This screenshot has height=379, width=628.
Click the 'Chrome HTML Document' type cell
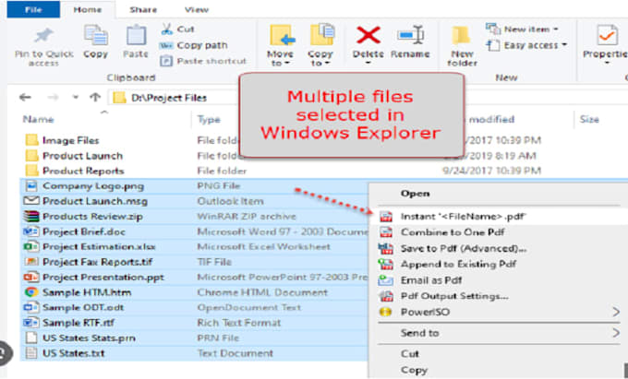pyautogui.click(x=262, y=292)
